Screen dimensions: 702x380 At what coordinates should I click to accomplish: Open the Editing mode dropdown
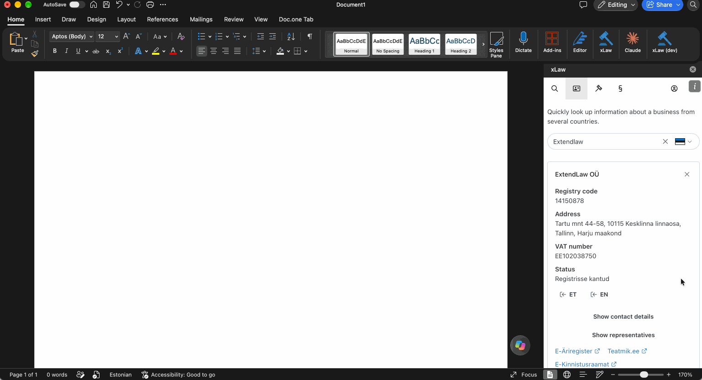point(616,5)
